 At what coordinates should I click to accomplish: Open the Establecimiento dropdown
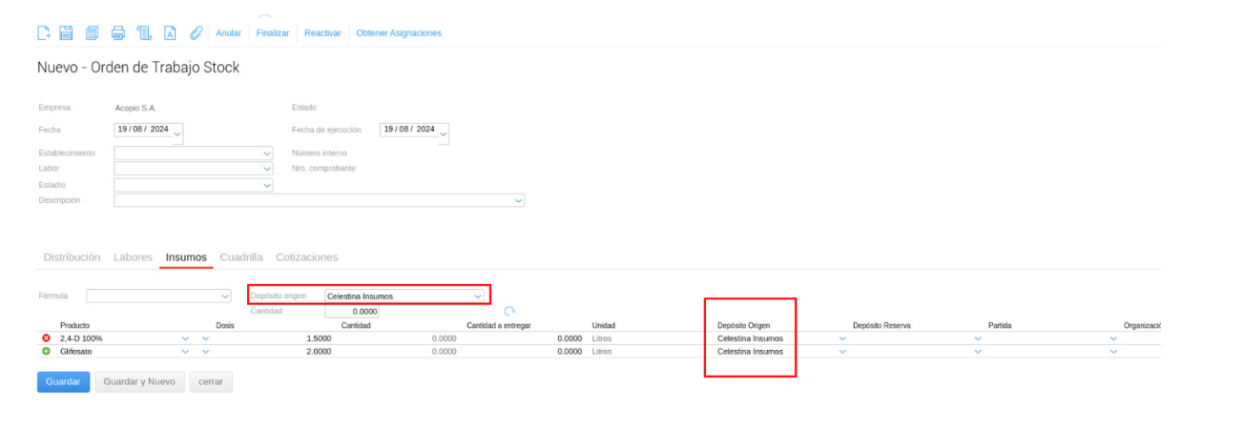[267, 153]
